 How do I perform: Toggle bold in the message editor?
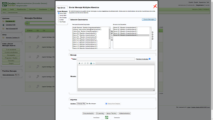(x=80, y=63)
